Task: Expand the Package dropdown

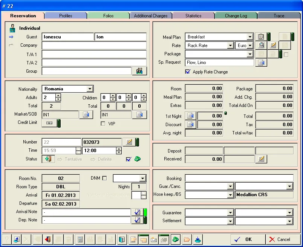Action: point(250,54)
